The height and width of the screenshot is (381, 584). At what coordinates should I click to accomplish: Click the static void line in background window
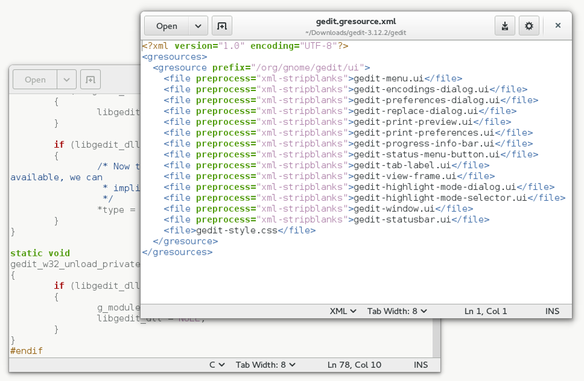coord(40,253)
